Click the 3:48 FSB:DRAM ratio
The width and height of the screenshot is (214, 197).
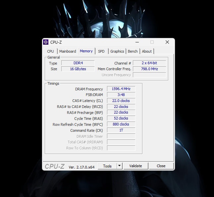(x=121, y=95)
